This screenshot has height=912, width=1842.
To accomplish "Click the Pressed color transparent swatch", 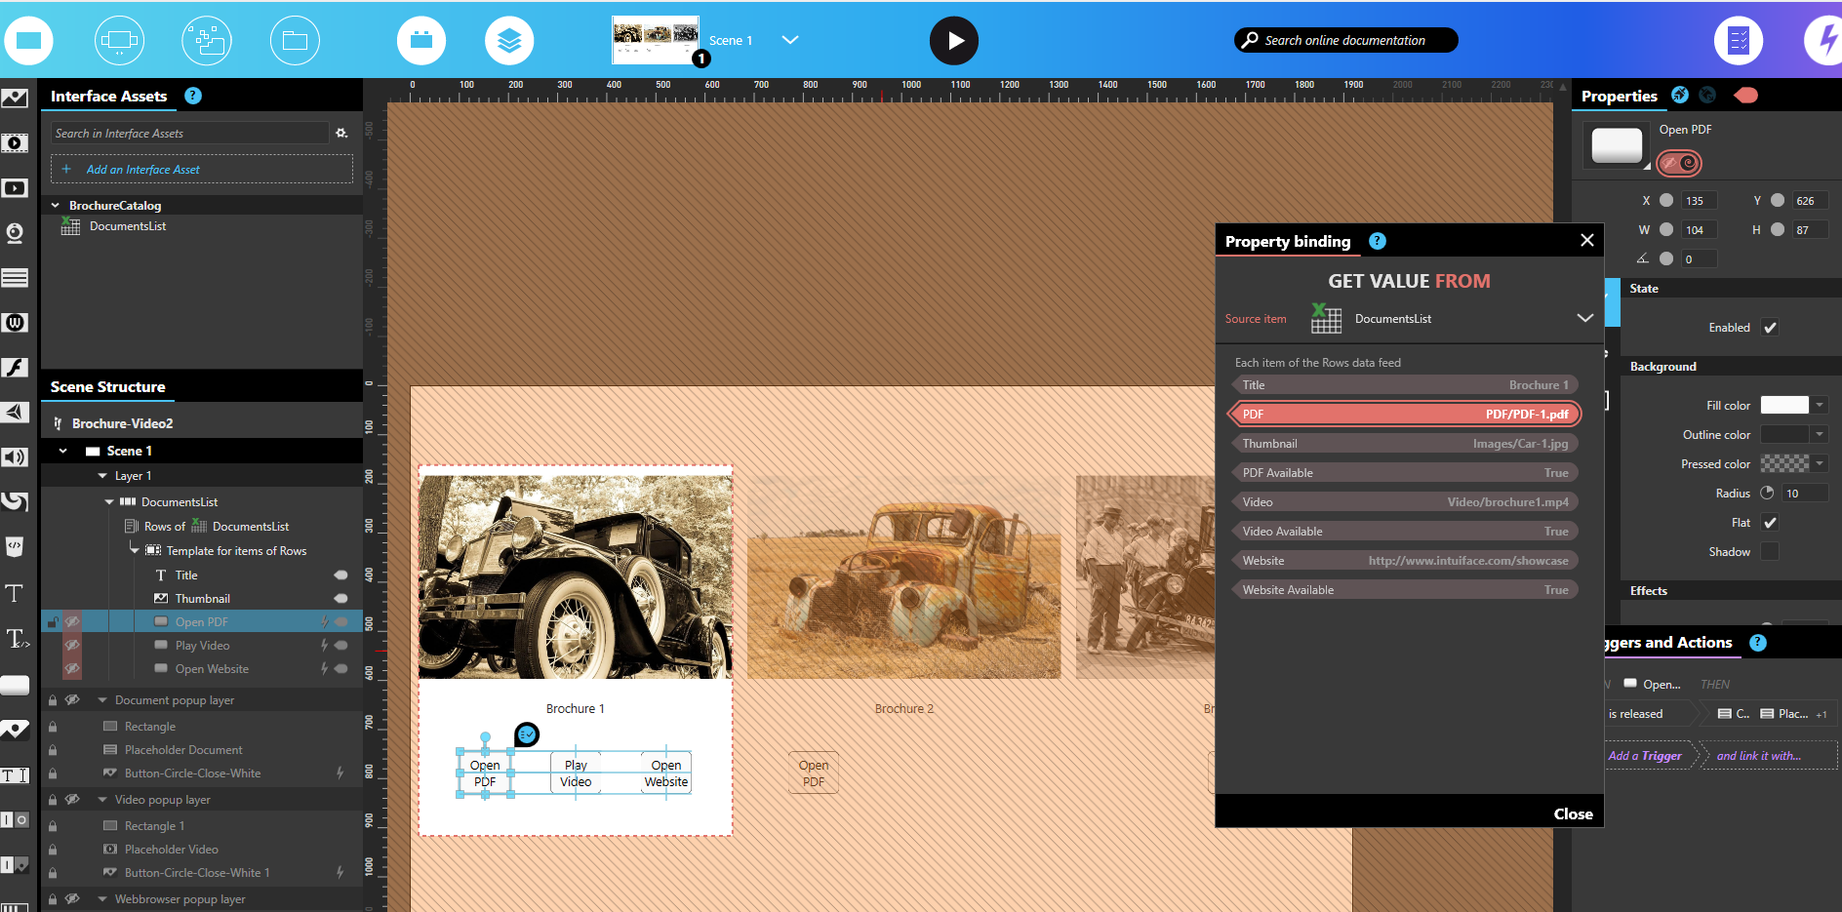I will point(1784,463).
